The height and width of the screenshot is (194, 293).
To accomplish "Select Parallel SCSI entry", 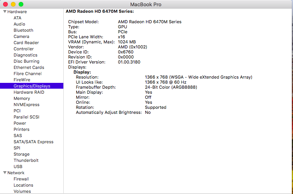I will coord(26,117).
